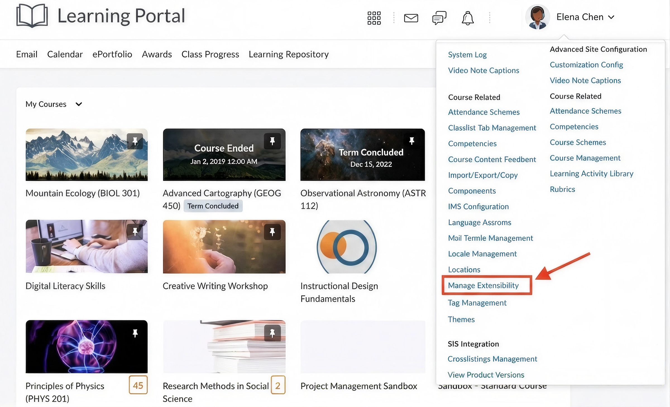Unpin the Creative Writing Workshop course

[272, 232]
